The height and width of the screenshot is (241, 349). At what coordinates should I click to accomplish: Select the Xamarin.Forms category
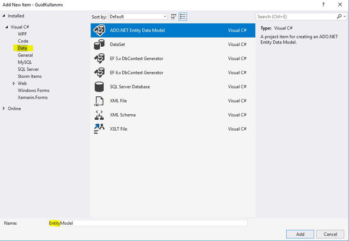pos(33,97)
